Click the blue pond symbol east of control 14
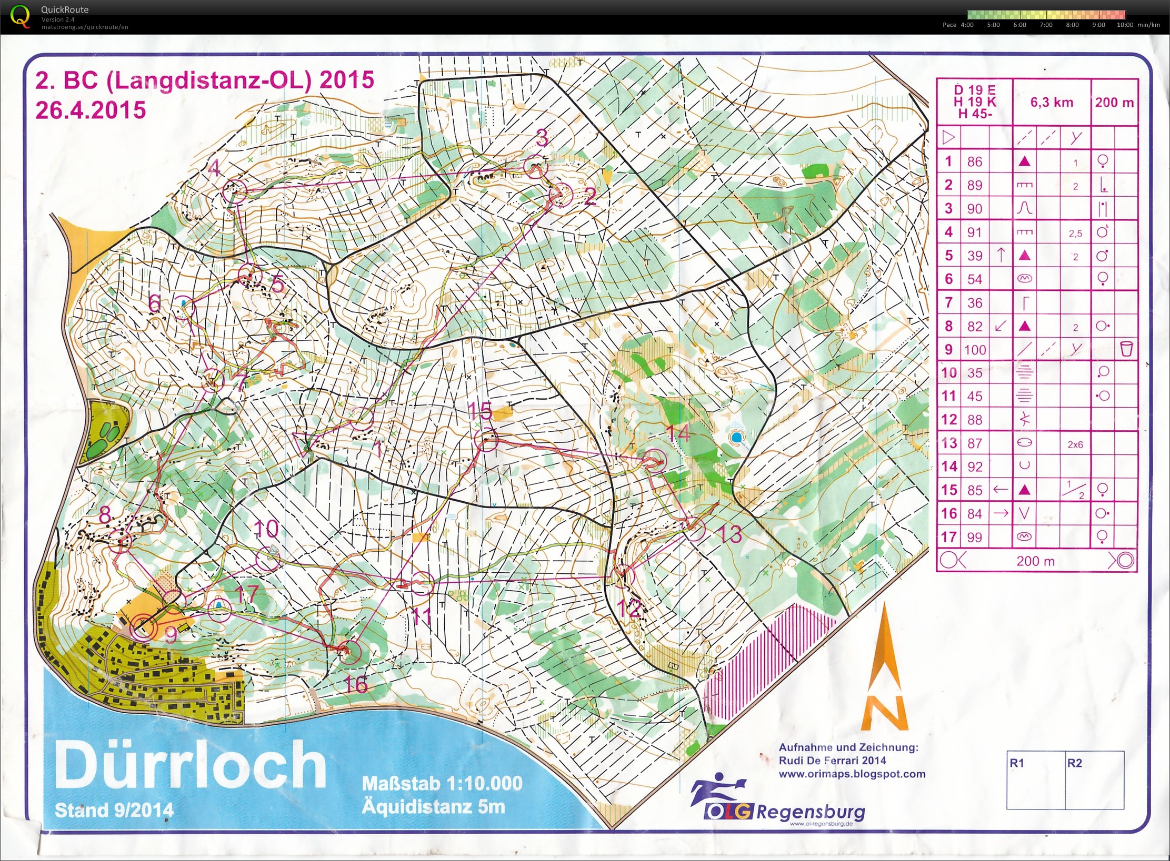1170x861 pixels. click(x=737, y=437)
